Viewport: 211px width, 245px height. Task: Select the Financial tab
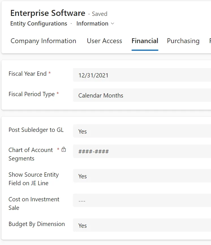(145, 41)
